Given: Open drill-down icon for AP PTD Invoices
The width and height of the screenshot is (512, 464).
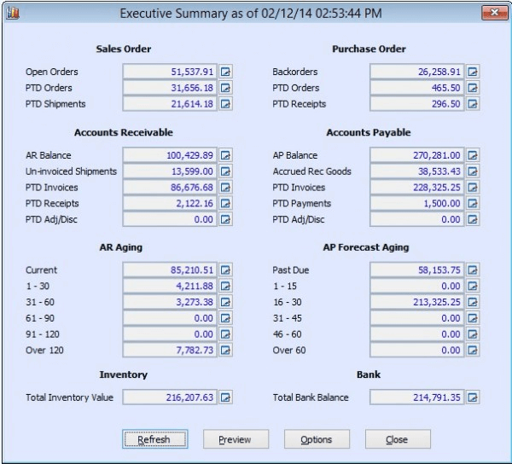Looking at the screenshot, I should click(473, 188).
